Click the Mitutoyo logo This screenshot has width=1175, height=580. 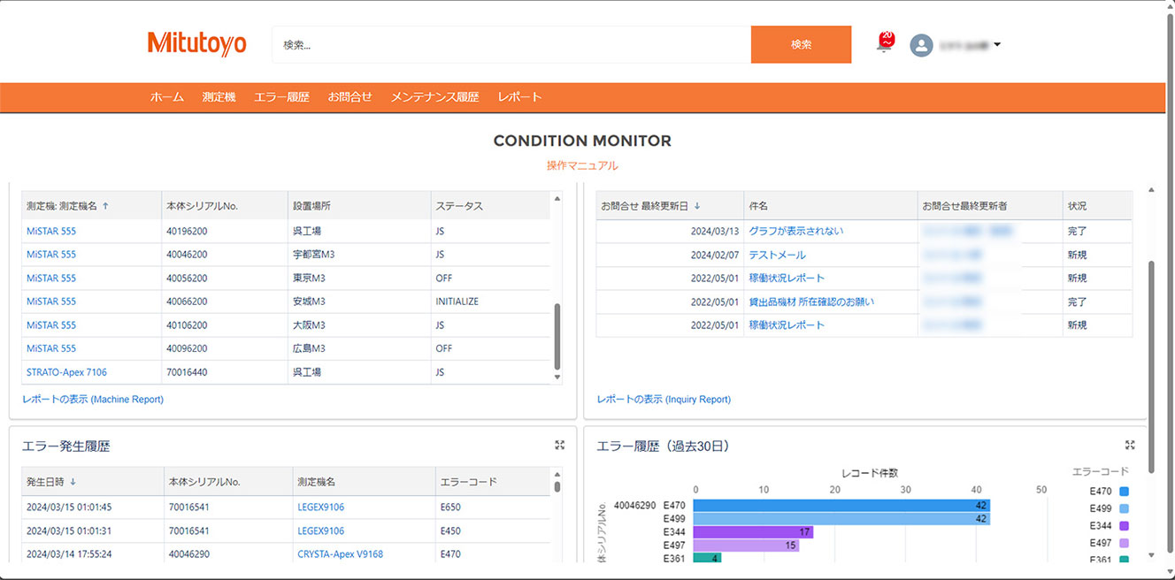pos(196,43)
